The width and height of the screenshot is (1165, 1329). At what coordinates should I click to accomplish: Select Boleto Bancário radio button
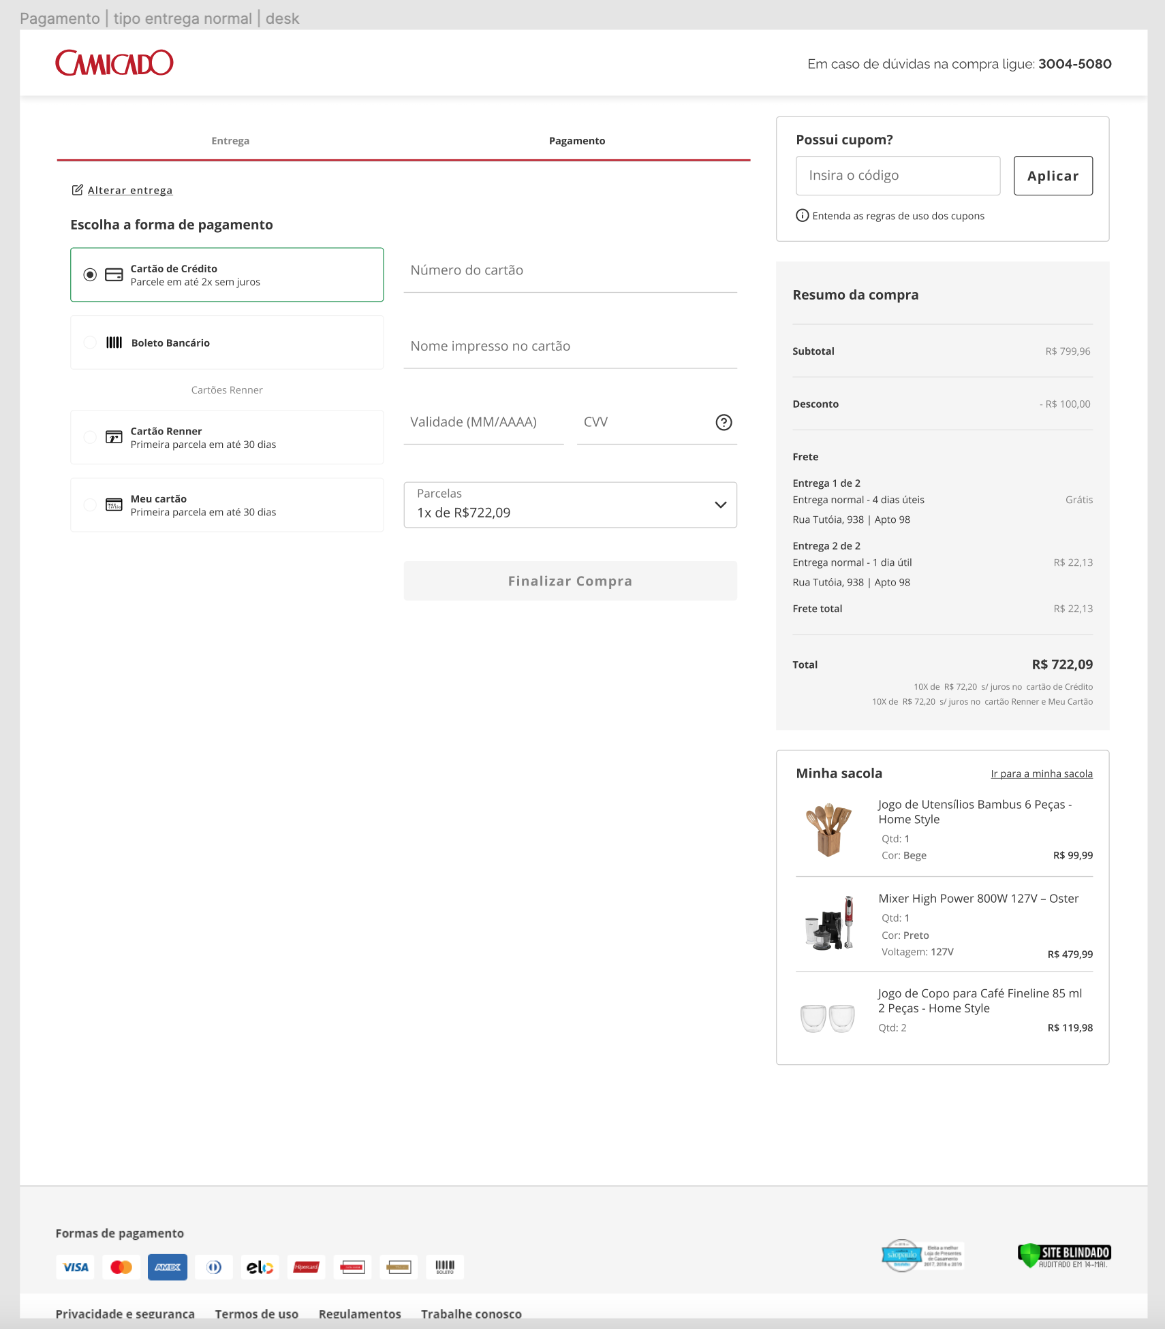90,342
